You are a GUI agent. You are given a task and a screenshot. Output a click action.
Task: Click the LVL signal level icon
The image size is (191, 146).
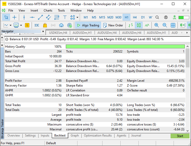[x=174, y=17]
